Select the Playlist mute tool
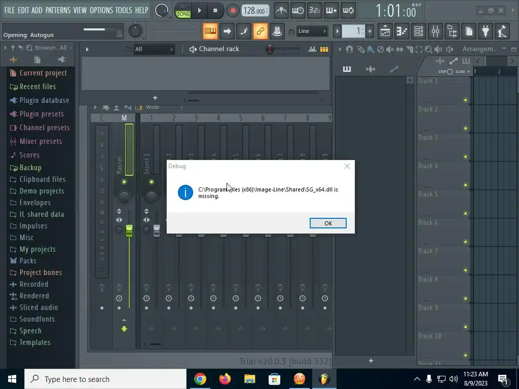Screen dimensions: 519x389 390,49
